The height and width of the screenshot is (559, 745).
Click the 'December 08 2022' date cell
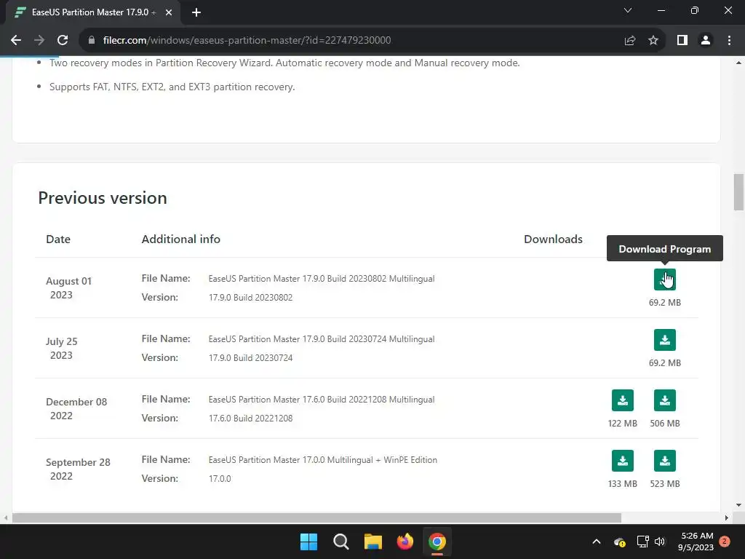coord(76,408)
